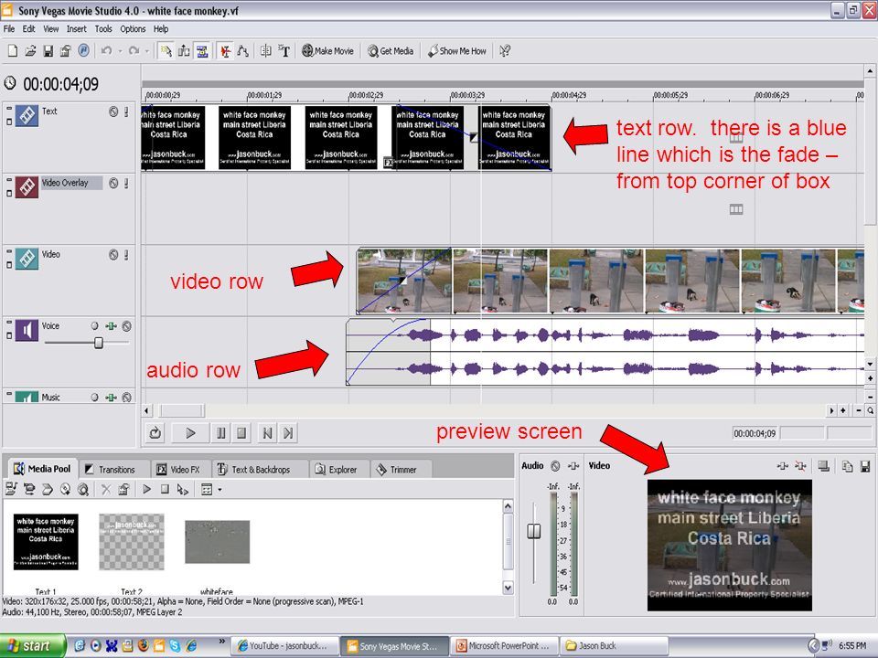The height and width of the screenshot is (658, 878).
Task: Click the Voice track volume slider handle
Action: (x=99, y=343)
